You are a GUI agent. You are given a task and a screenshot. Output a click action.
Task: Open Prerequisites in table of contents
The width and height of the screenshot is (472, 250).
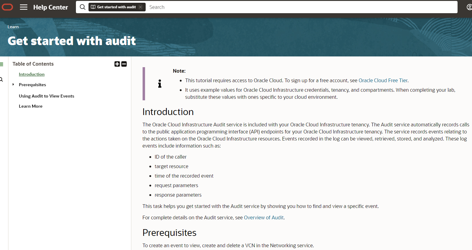coord(32,85)
